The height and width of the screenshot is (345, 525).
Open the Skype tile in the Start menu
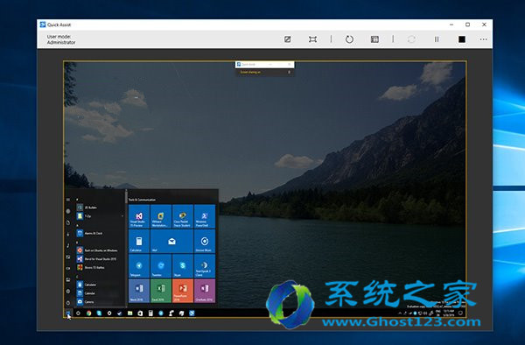click(183, 265)
